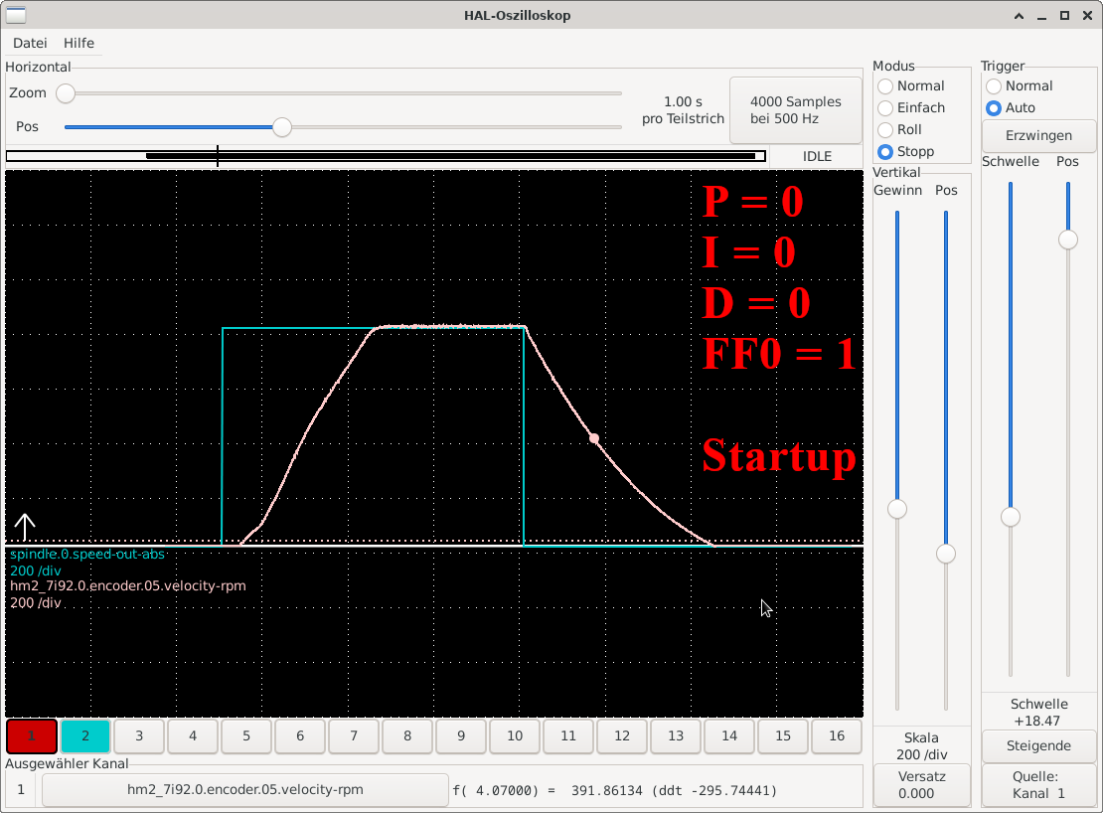Click the horizontal Zoom slider handle
This screenshot has width=1103, height=813.
tap(66, 92)
